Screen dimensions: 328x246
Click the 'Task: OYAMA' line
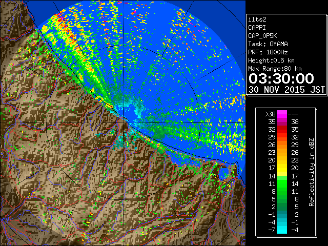tap(268, 44)
